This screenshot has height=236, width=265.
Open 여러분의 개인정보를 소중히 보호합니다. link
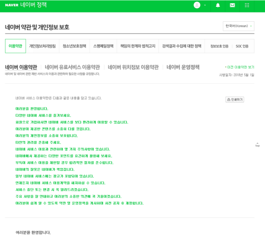tap(47, 136)
